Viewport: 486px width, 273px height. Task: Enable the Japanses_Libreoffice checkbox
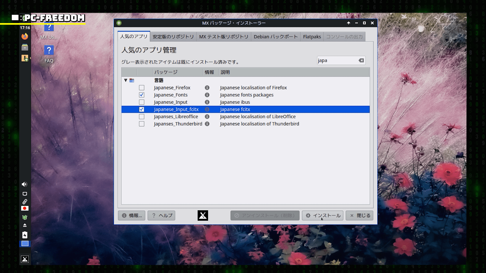click(141, 117)
